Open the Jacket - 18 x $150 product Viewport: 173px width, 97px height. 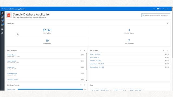pos(95,54)
